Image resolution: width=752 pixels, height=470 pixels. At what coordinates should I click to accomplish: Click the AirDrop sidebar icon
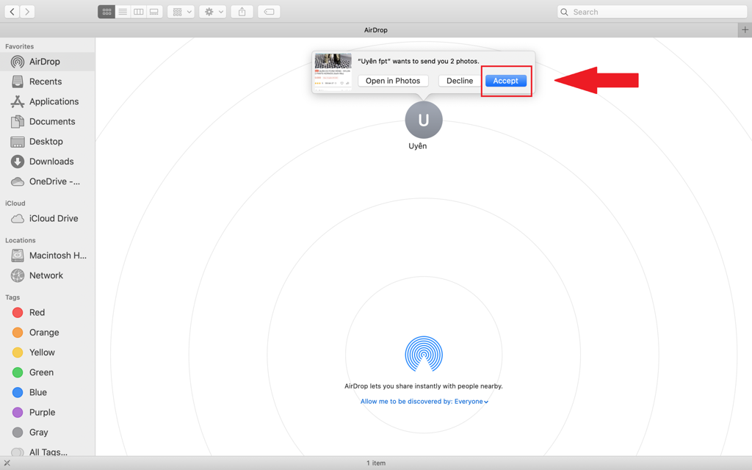coord(18,62)
